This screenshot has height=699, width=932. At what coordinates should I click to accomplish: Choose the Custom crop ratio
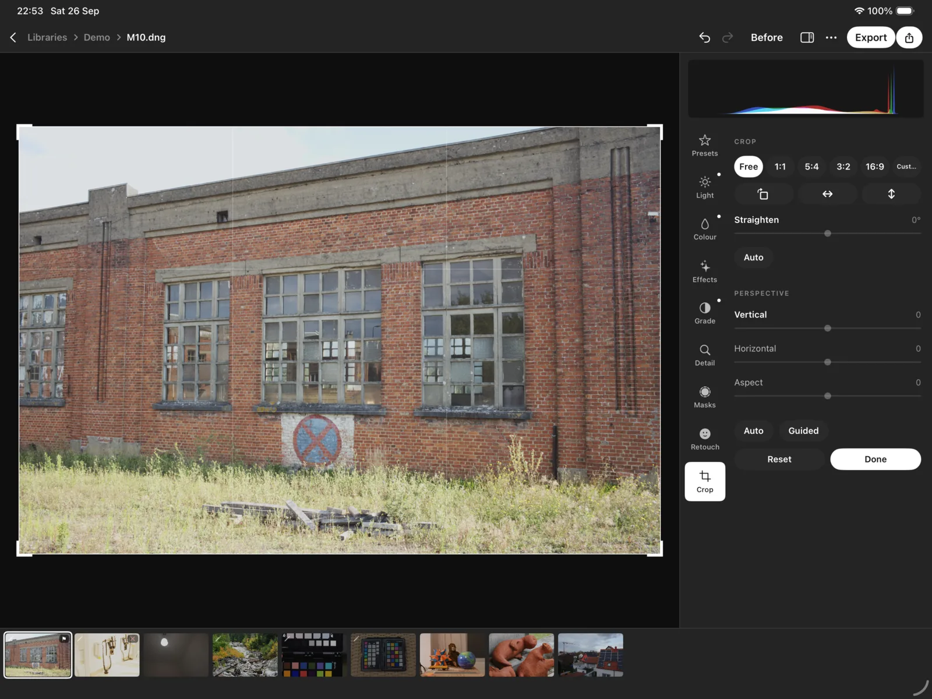906,167
